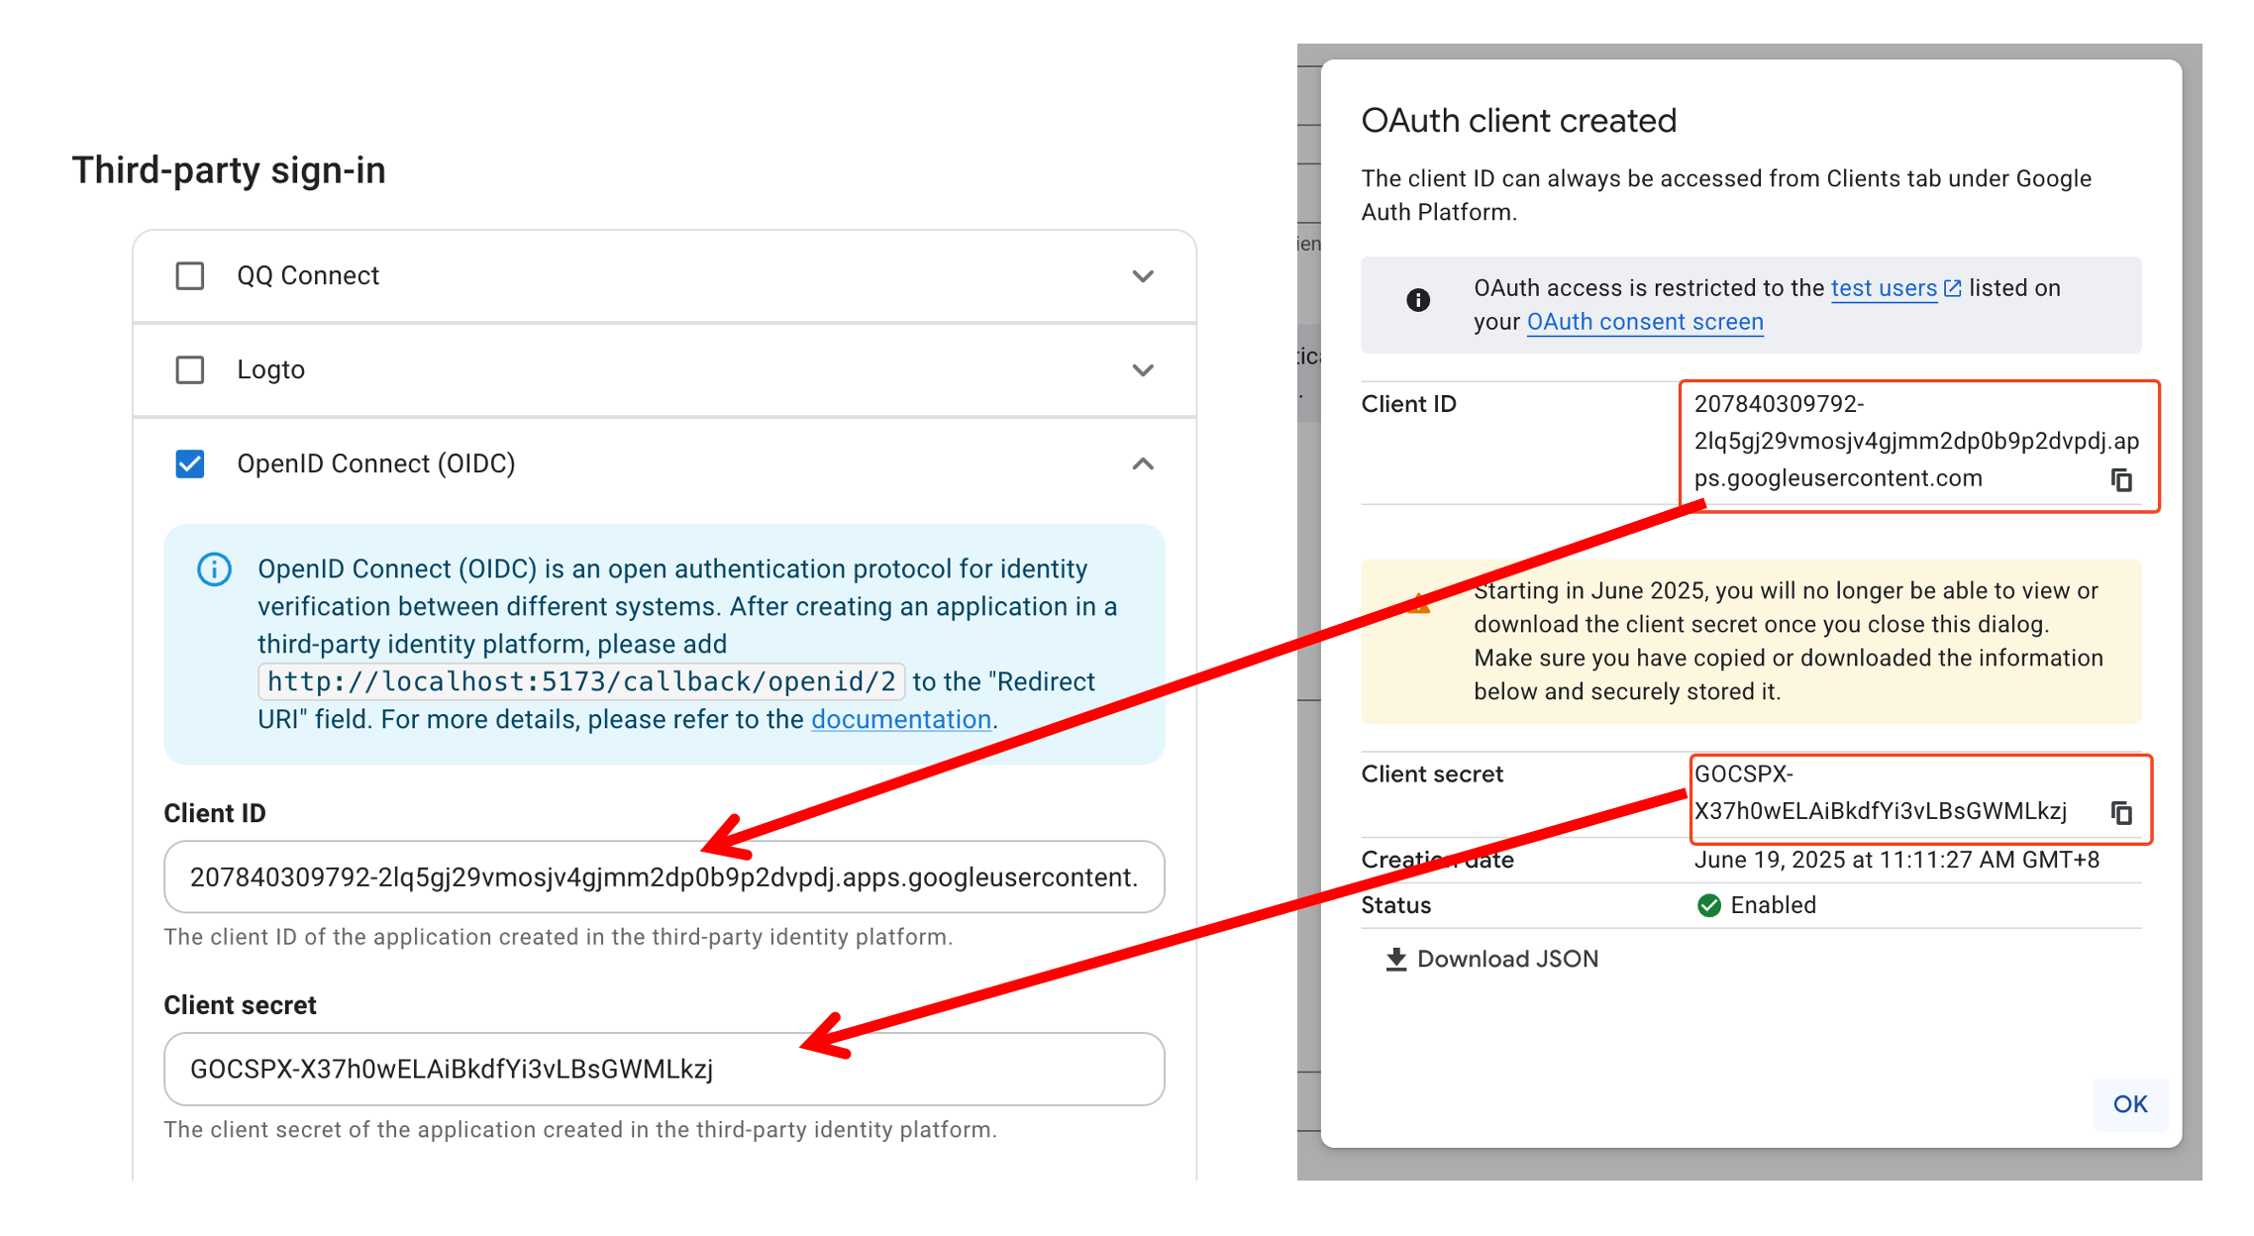This screenshot has width=2254, height=1236.
Task: Click the info icon about restricted OAuth access
Action: pyautogui.click(x=1418, y=300)
